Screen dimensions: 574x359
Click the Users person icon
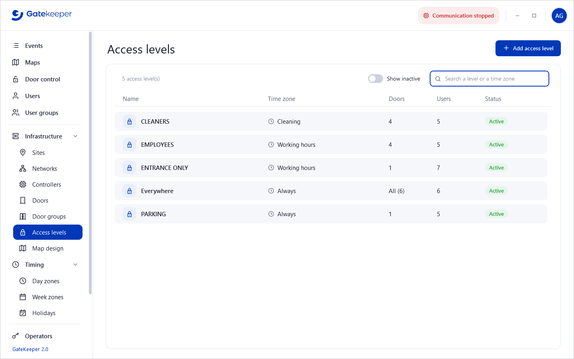click(x=16, y=96)
